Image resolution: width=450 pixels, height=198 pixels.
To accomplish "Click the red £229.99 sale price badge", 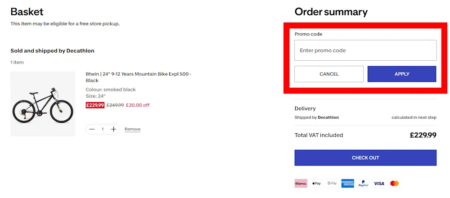I will (x=95, y=105).
